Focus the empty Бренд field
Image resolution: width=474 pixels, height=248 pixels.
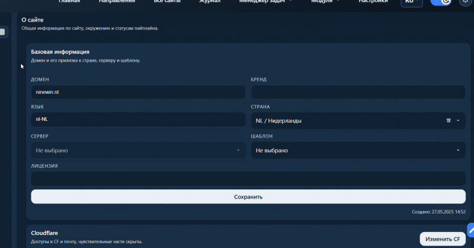coord(358,92)
